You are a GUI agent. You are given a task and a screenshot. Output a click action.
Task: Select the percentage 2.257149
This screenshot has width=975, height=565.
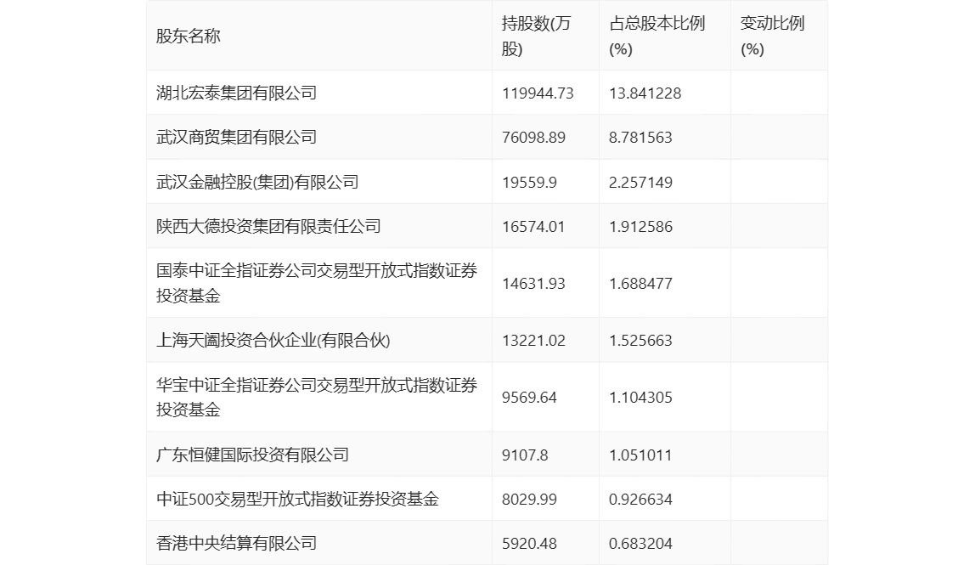pos(640,183)
